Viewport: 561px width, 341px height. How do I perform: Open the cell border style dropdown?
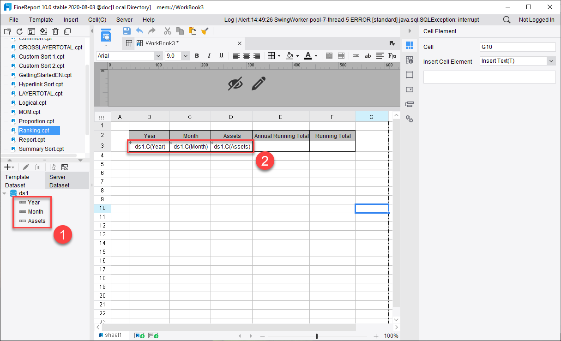[279, 56]
